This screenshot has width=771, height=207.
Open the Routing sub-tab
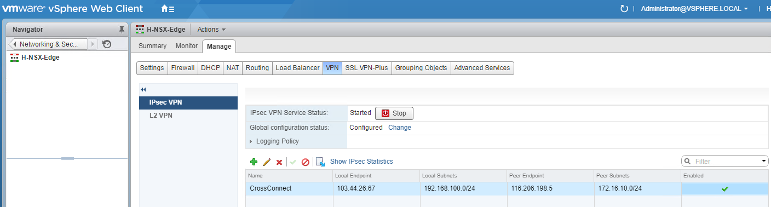(x=257, y=68)
